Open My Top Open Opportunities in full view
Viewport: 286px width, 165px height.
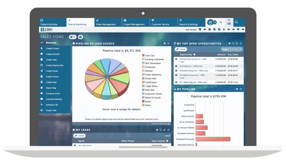241,43
